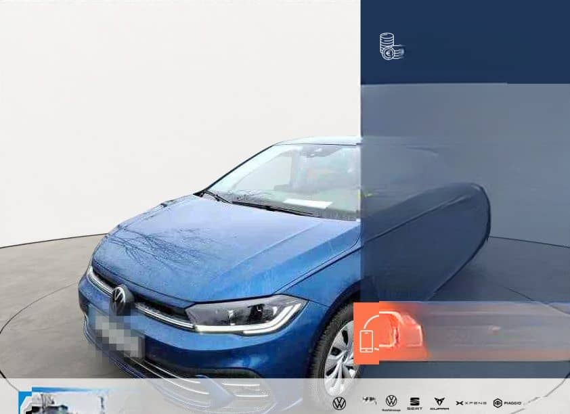
Task: Open the car photo in full view
Action: pos(203,257)
